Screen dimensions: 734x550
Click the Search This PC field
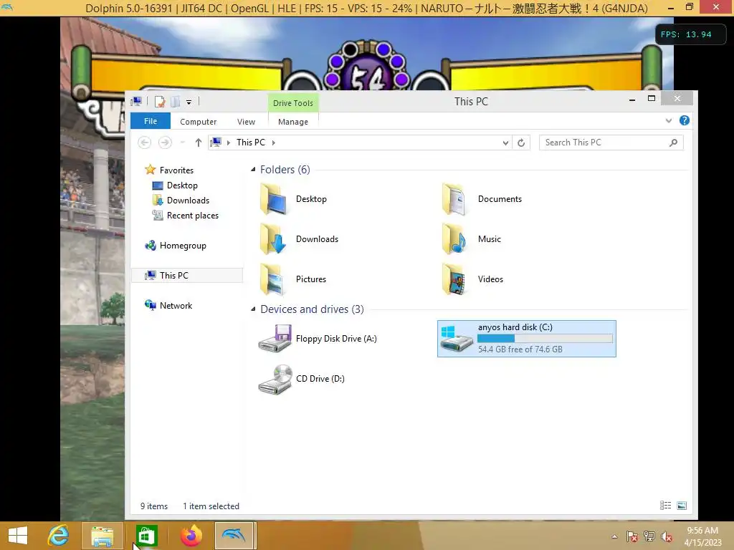[x=611, y=143]
